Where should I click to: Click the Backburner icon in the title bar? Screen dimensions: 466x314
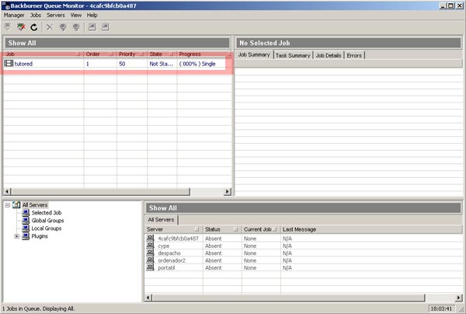(x=5, y=5)
